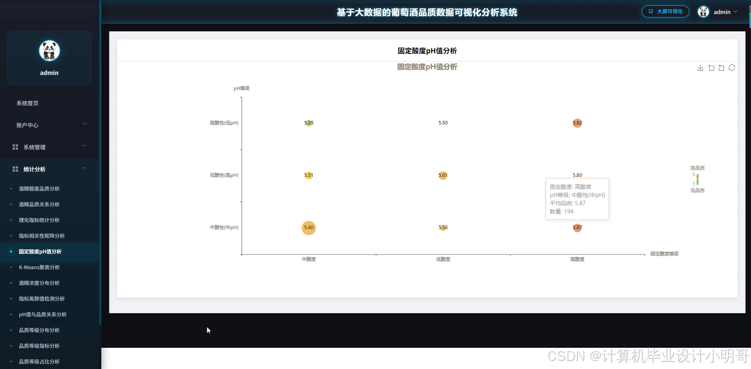Click the 5.60 bubble in 中酸度 column

pos(309,228)
